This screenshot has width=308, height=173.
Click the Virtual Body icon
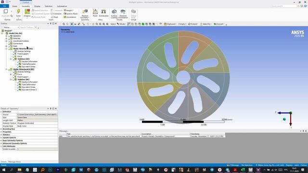click(x=133, y=12)
